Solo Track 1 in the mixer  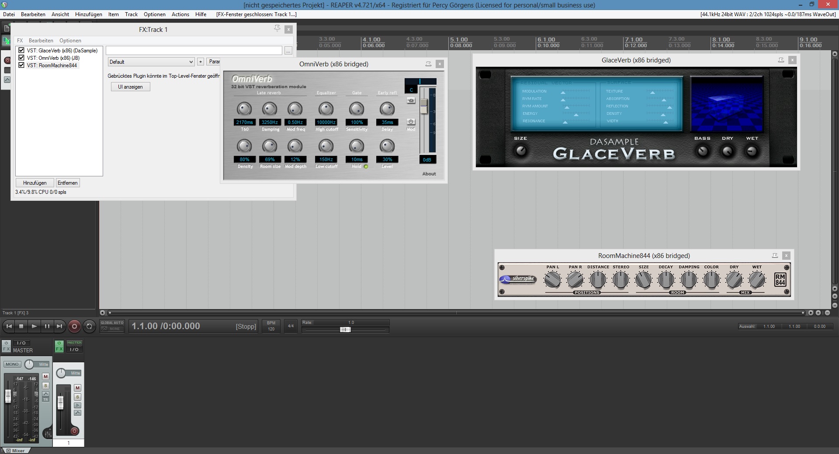(77, 397)
